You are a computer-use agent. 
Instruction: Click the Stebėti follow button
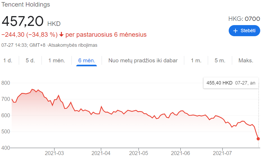pos(244,31)
